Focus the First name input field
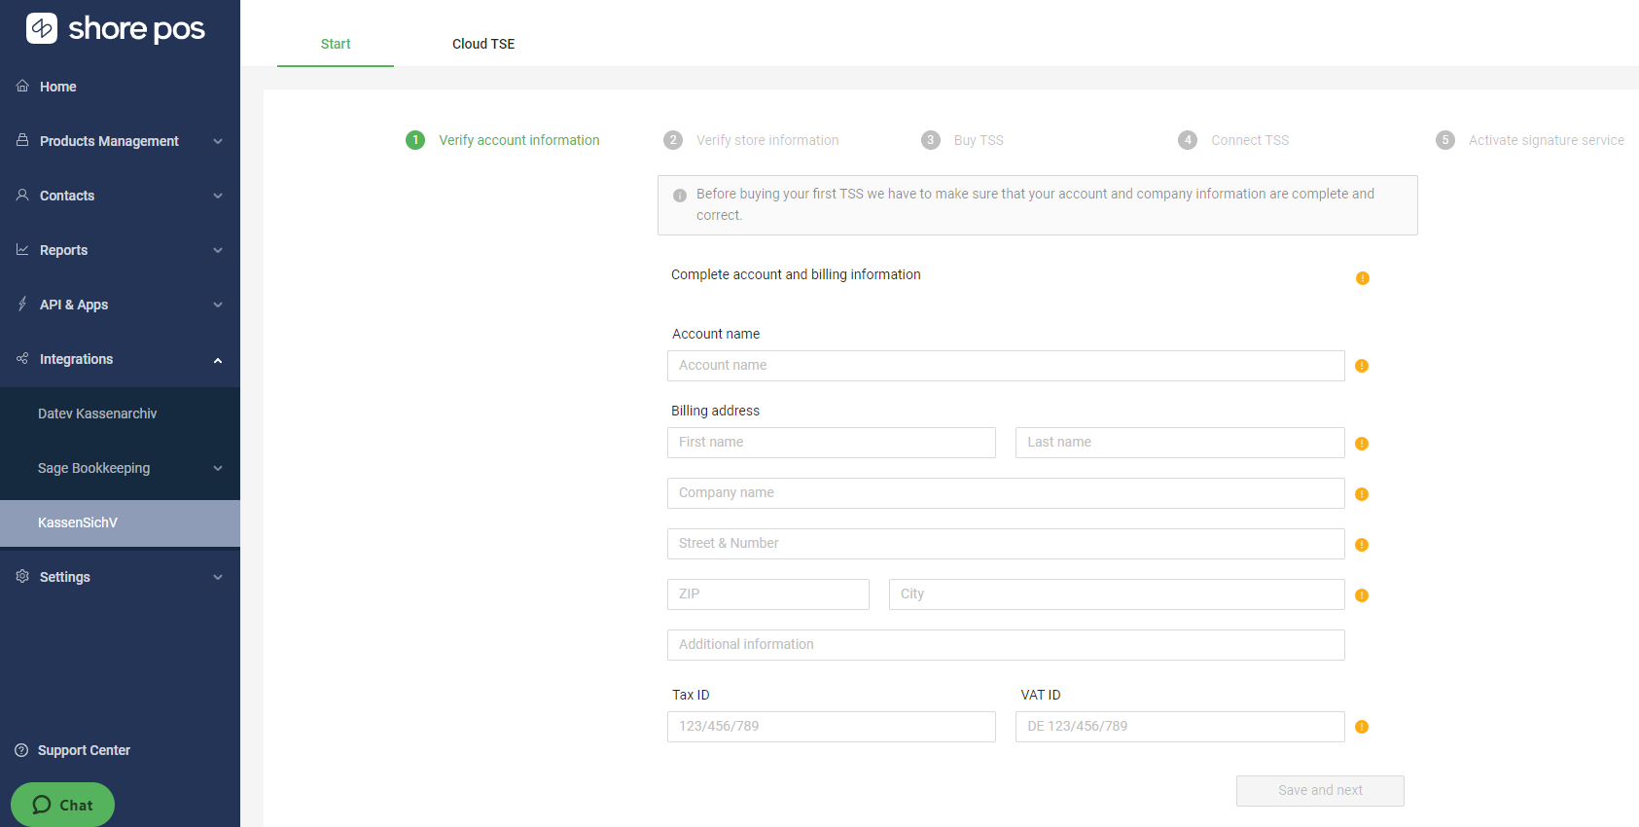This screenshot has height=827, width=1639. [832, 443]
